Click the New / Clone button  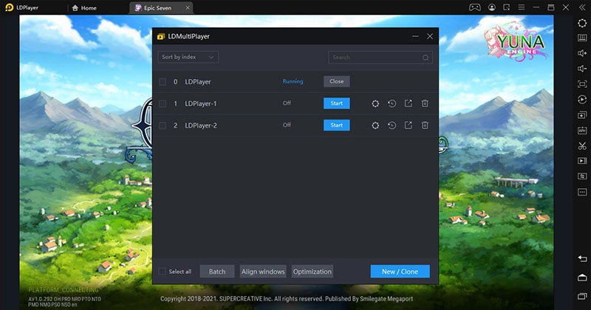pos(400,271)
